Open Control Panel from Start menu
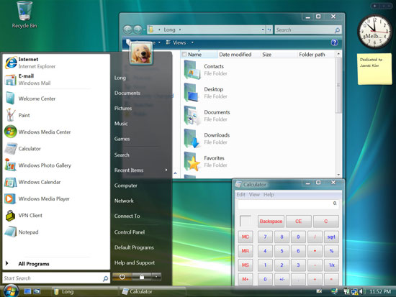 [130, 232]
